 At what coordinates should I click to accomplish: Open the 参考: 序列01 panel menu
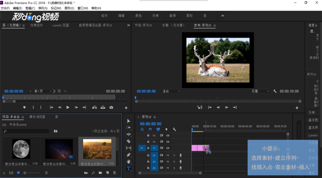[215, 25]
